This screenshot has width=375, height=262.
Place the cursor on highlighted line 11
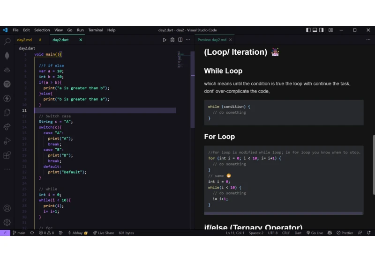[x=105, y=110]
